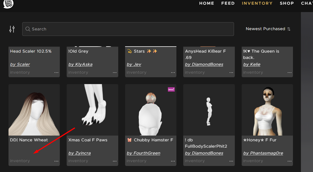Click the !Old Grey item title

(78, 51)
